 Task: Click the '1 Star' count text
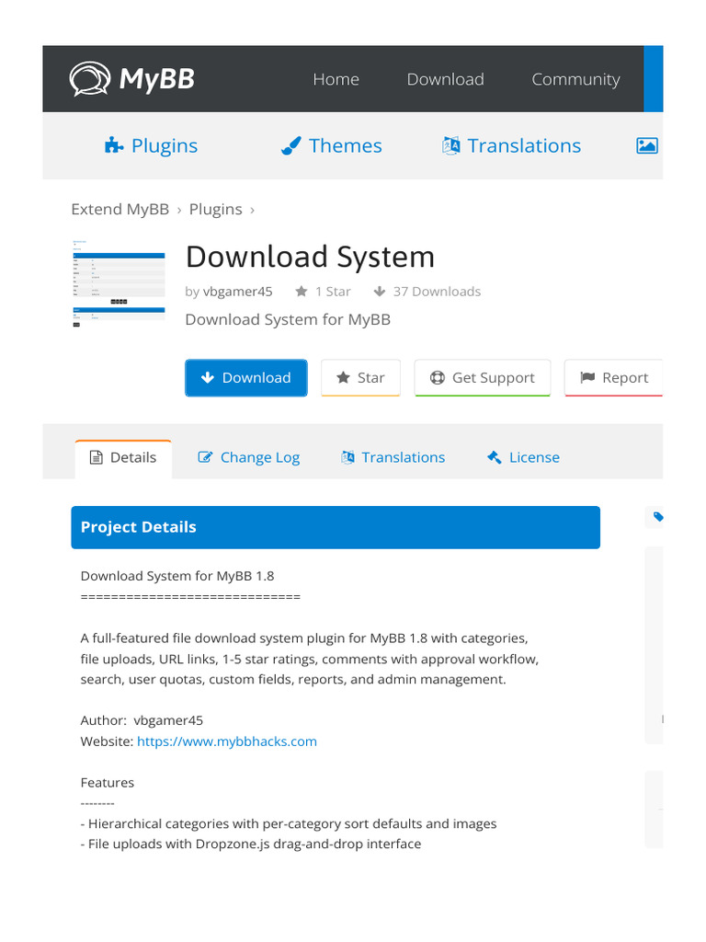[x=333, y=292]
